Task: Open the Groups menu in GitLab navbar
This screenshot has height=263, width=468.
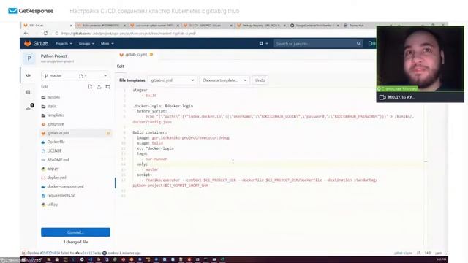Action: (x=86, y=44)
